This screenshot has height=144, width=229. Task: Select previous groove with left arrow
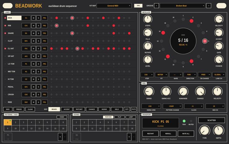tap(156, 6)
